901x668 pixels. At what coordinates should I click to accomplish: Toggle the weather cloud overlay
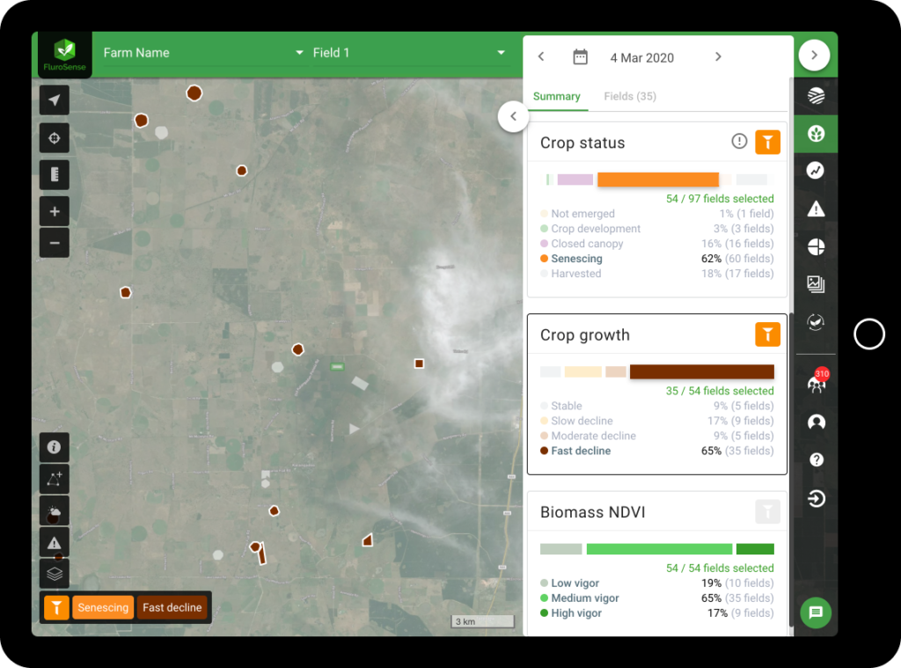[55, 511]
